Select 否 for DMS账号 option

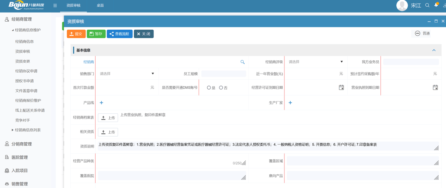(221, 88)
